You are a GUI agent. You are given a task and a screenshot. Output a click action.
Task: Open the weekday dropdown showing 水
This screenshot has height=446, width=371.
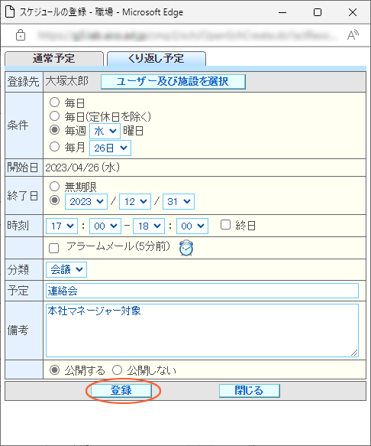[105, 131]
